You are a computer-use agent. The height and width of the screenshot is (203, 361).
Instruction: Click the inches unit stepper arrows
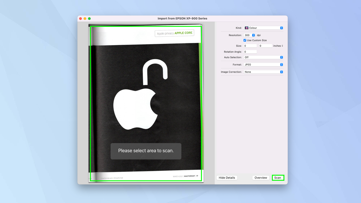(282, 46)
